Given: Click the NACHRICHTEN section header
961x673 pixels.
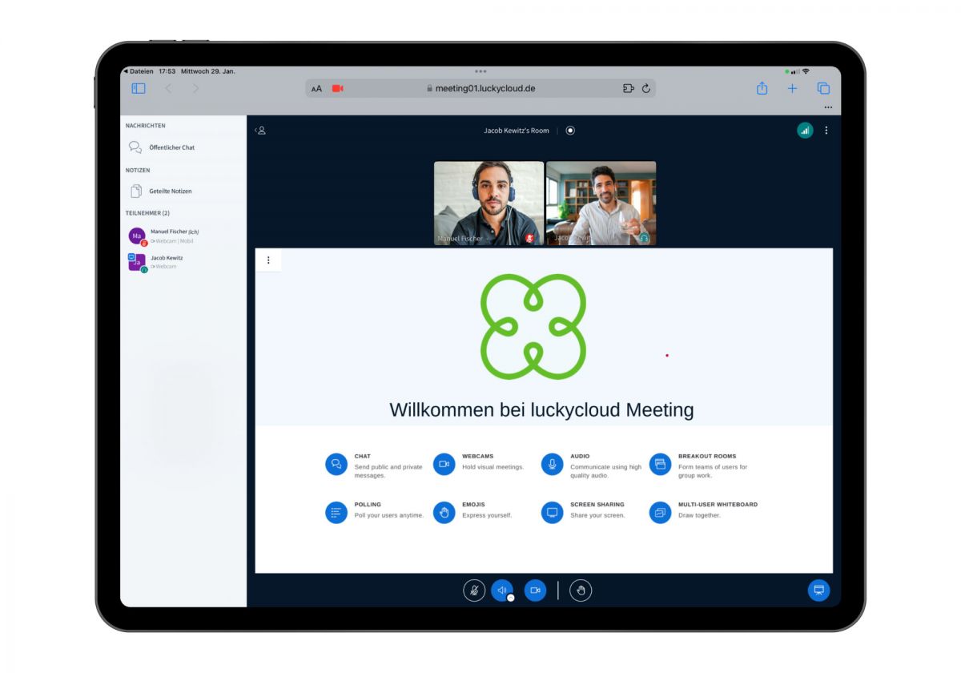Looking at the screenshot, I should click(146, 126).
